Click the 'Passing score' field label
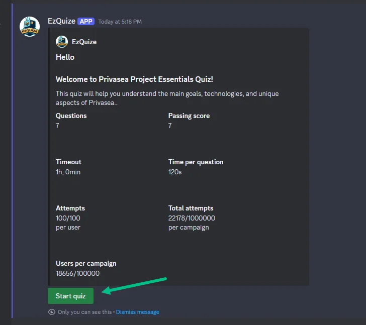The image size is (366, 325). 189,116
